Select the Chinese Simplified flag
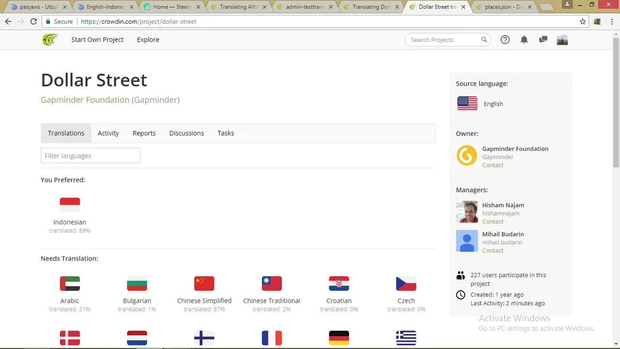Screen dimensions: 620x349 click(204, 284)
